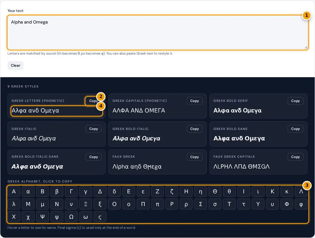Copy lowercase upsilon υ letter key
Screen dimensions: 315x238
272,204
